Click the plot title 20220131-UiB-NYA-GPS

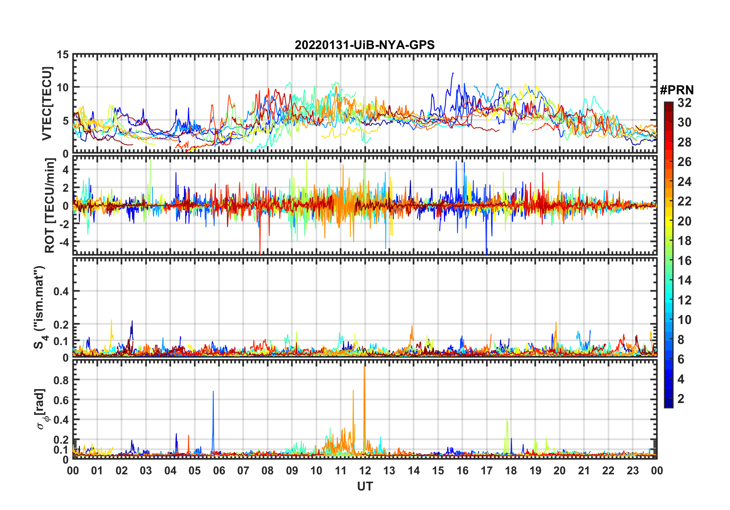click(365, 45)
